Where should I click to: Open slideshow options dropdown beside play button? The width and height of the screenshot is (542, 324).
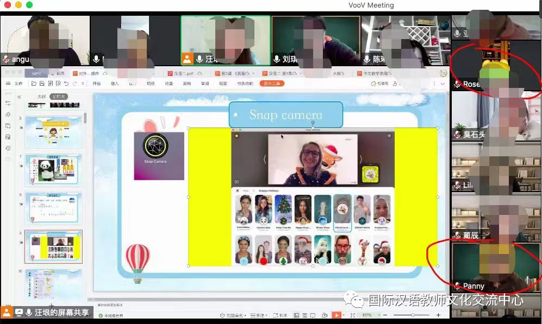pos(344,315)
